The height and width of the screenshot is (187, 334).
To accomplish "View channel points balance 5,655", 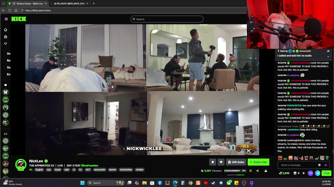I will (x=284, y=173).
